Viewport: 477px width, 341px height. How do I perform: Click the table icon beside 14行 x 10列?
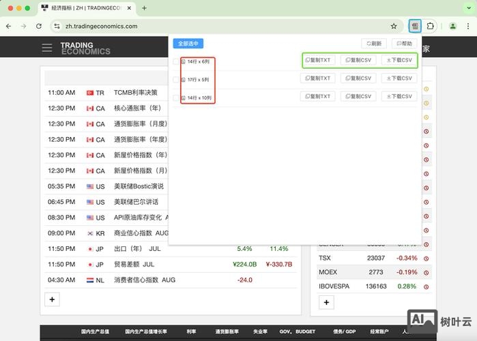(x=184, y=98)
